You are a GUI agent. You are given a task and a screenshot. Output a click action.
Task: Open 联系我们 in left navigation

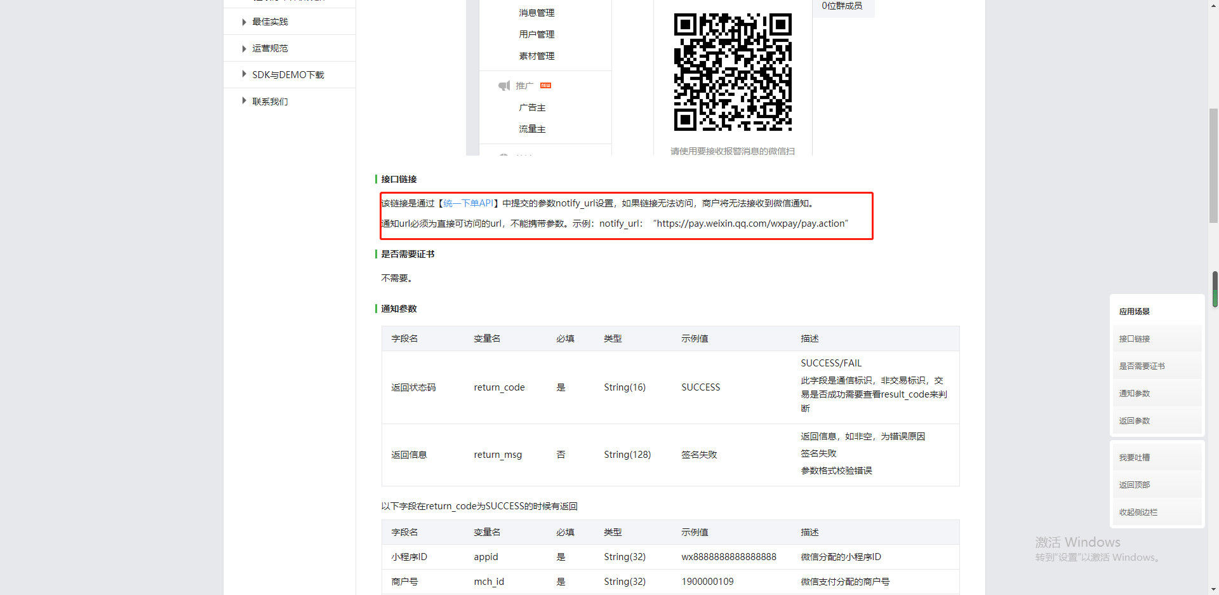coord(270,102)
